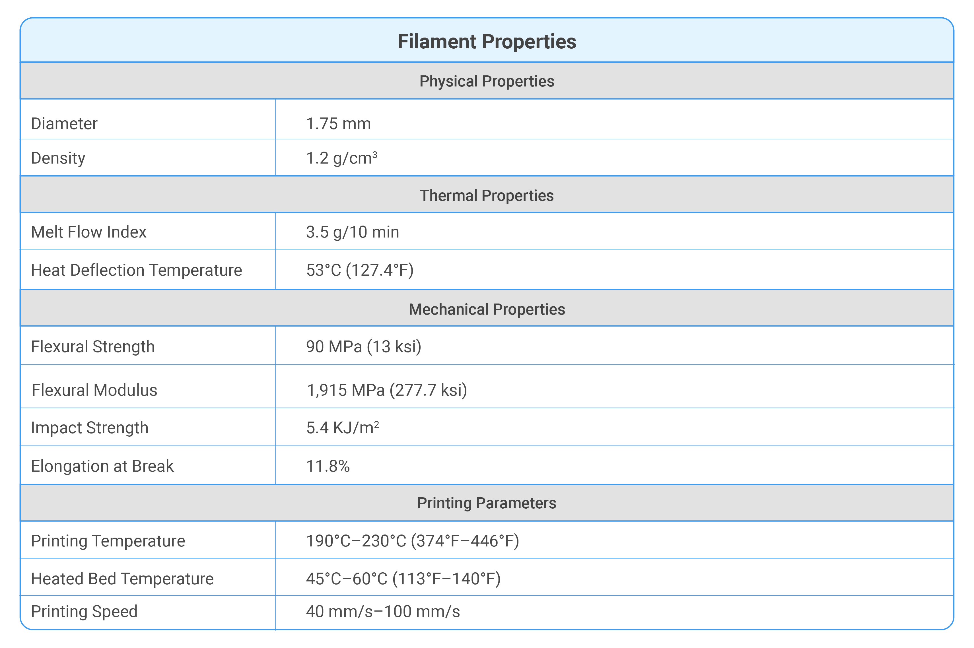Click the Printing Temperature label
Viewport: 974px width, 648px height.
pyautogui.click(x=108, y=541)
